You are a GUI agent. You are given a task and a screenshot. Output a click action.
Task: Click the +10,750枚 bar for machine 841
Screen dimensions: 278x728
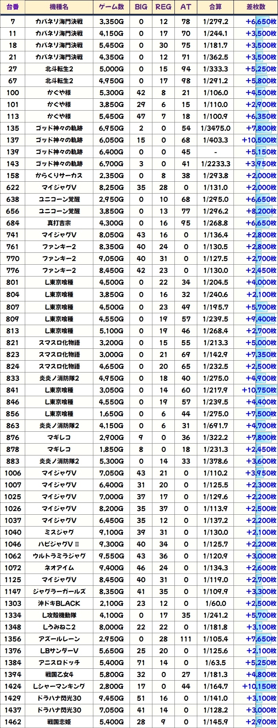tap(259, 390)
